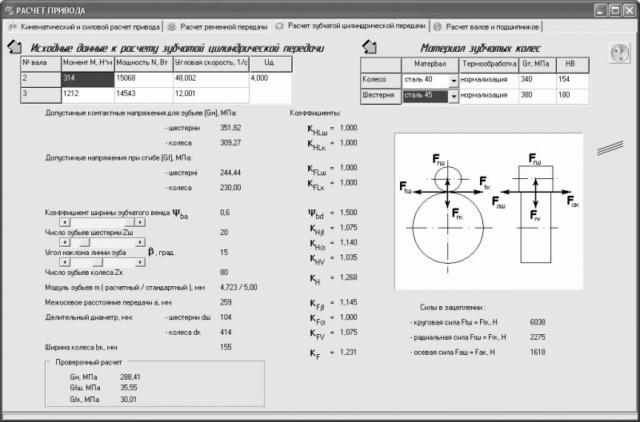
Task: Open the Расчет ременной передачи tab
Action: coord(218,27)
